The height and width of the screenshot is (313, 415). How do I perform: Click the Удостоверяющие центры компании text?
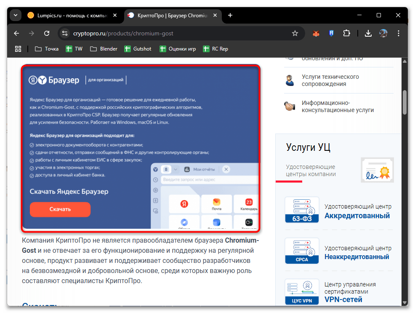(311, 171)
